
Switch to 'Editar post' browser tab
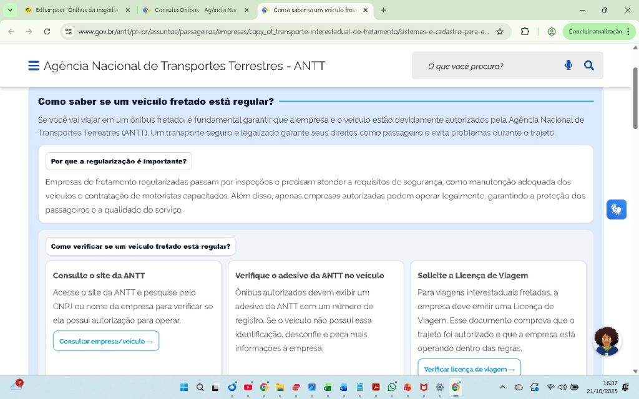[x=77, y=10]
